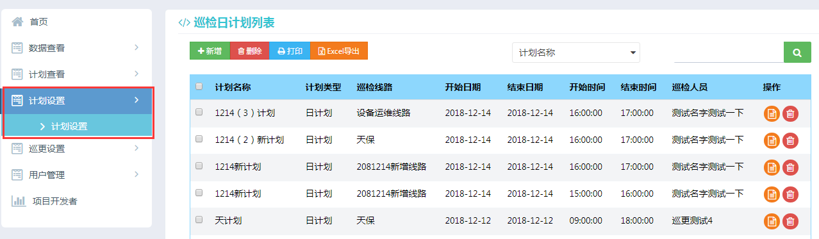Screen dimensions: 819x239
Task: Click the 开始日期 column header
Action: [x=463, y=87]
